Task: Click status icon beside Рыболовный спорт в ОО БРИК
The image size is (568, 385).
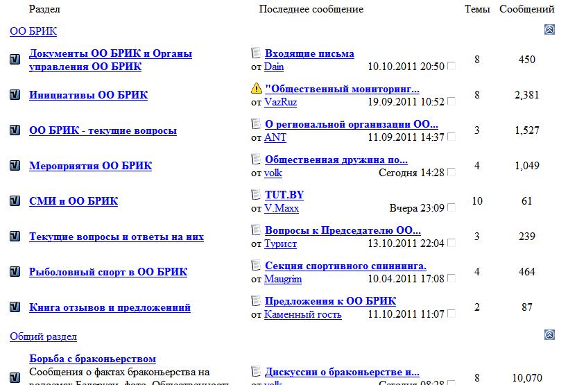Action: pos(15,272)
